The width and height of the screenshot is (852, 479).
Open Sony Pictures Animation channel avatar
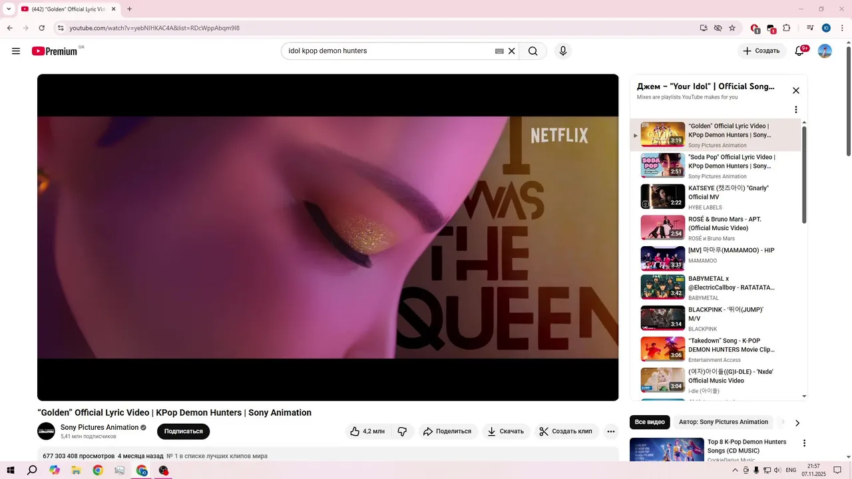coord(46,431)
